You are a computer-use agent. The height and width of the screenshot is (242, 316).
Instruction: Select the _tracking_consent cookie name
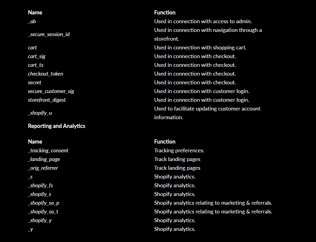tap(48, 150)
